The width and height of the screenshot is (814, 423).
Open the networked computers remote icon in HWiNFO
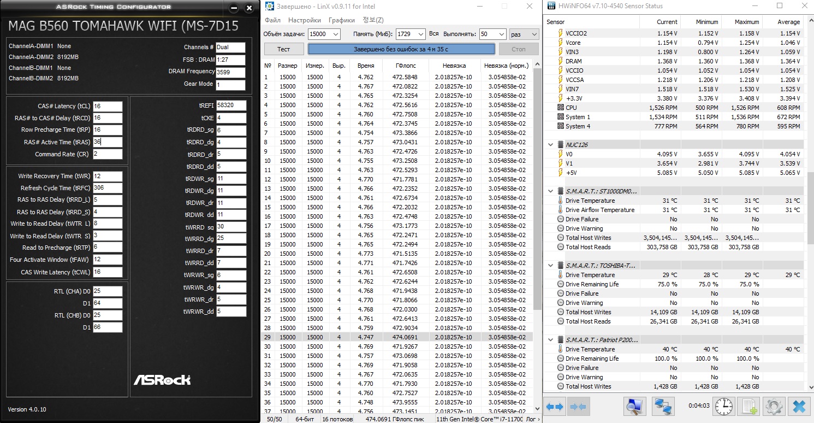click(663, 407)
